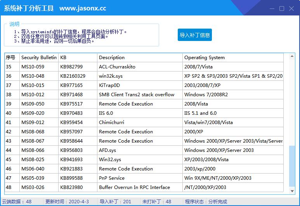Close the patch analysis tool window
Viewport: 300px width, 206px height.
291,9
